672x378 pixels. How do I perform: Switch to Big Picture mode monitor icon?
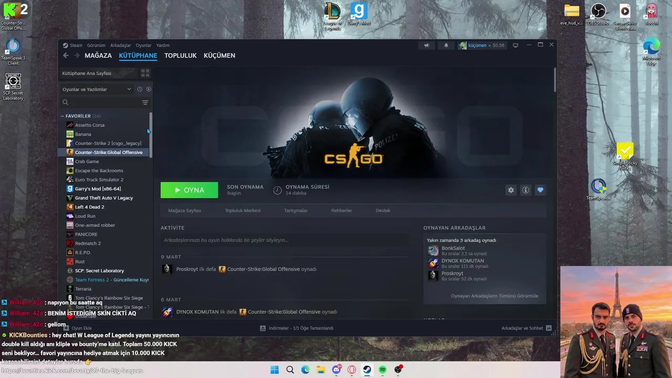pos(516,45)
